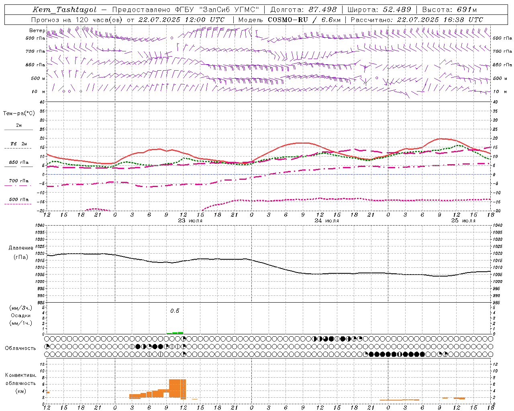Click the 'Модель COSMO-RU / 6.6км' model label
514x411 pixels.
(290, 20)
